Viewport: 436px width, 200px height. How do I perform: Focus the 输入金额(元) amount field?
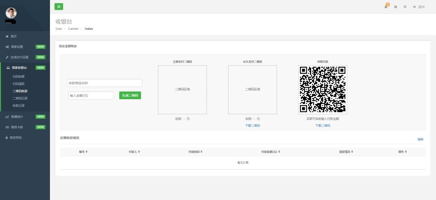tap(91, 95)
